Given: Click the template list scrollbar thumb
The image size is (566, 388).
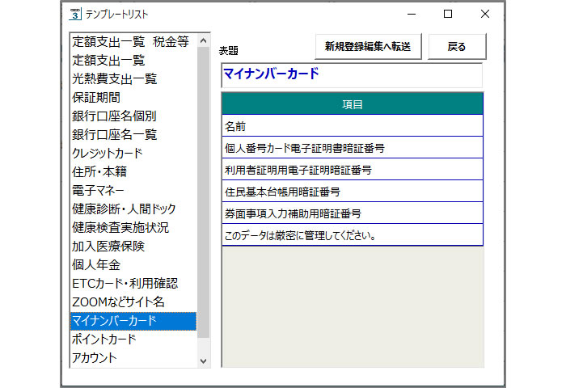Looking at the screenshot, I should click(x=204, y=192).
